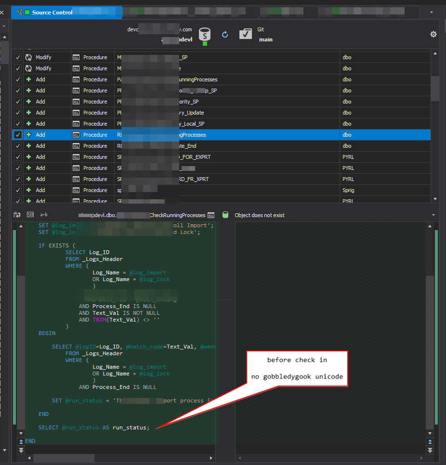Uncheck the _FOR_EXPRT row checkbox
This screenshot has width=446, height=465.
pyautogui.click(x=18, y=157)
